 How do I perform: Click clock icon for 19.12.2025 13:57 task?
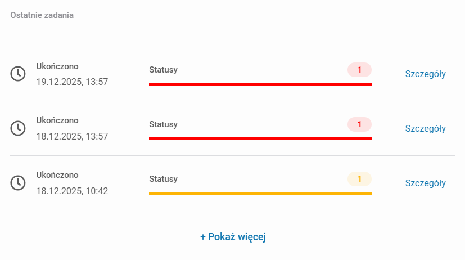19,74
